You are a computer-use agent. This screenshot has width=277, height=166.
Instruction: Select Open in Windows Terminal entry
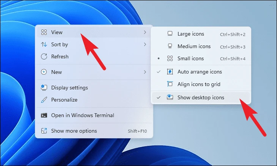[x=94, y=115]
